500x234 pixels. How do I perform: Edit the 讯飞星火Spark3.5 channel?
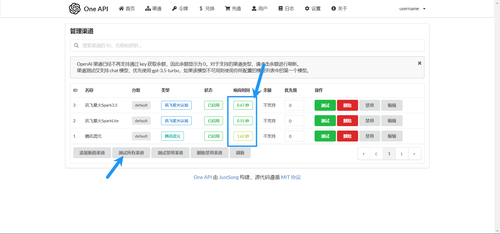pos(392,105)
